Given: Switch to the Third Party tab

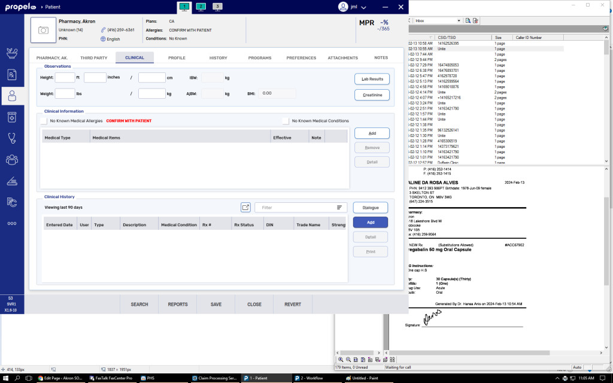Looking at the screenshot, I should (93, 58).
